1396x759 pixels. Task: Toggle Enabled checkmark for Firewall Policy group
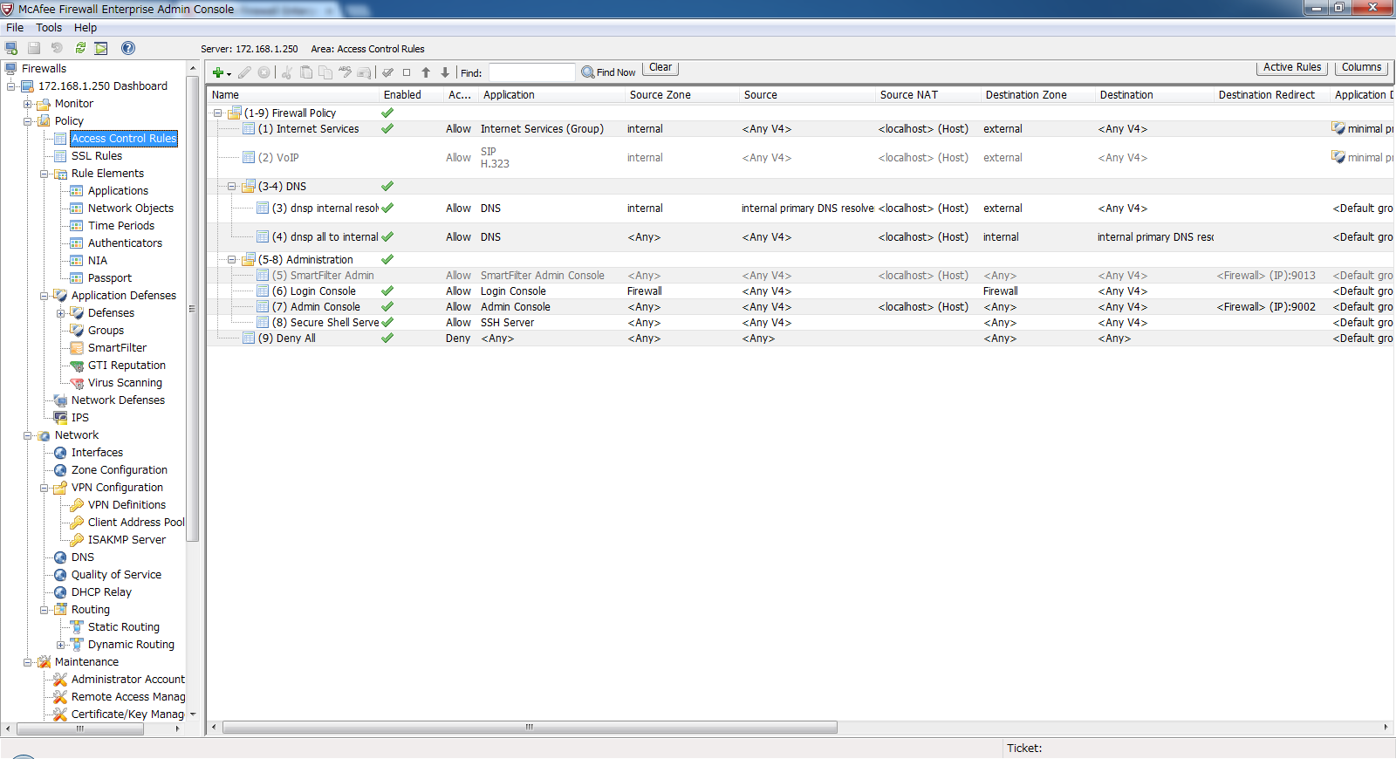tap(387, 113)
